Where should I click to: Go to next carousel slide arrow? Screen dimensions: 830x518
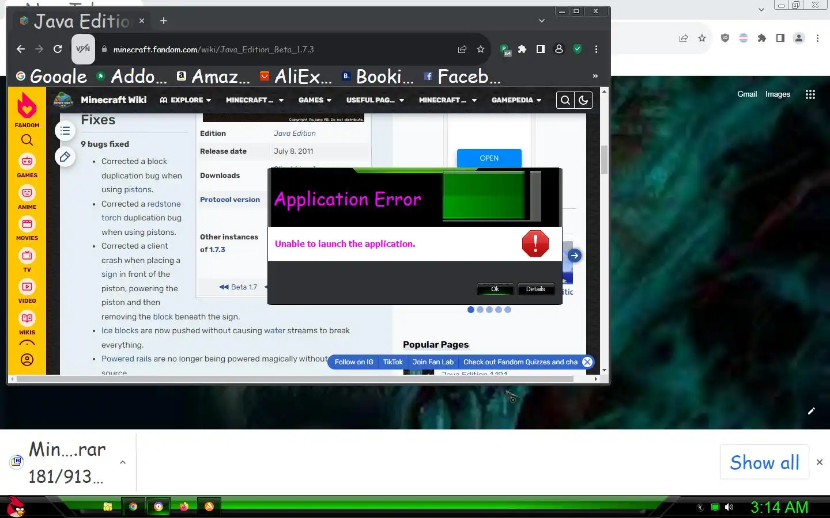click(574, 256)
